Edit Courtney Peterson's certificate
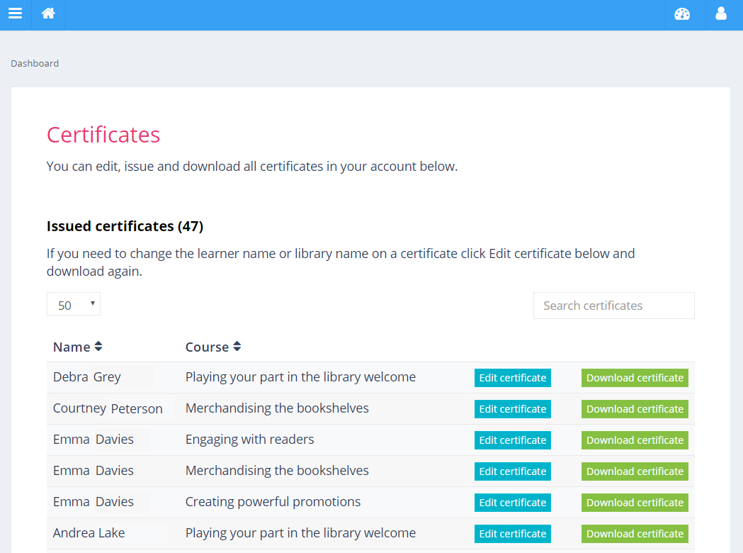Screen dimensions: 743x553 [x=512, y=409]
